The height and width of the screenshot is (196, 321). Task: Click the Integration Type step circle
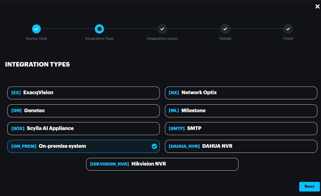point(99,29)
